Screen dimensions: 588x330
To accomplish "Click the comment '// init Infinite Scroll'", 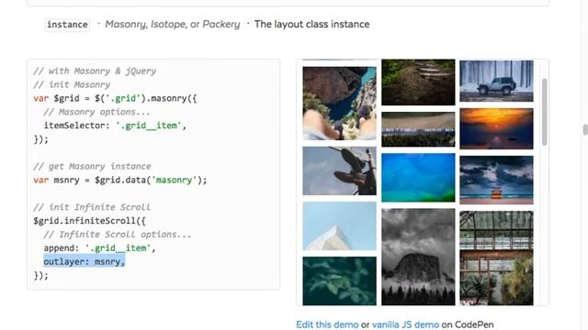I will 92,207.
